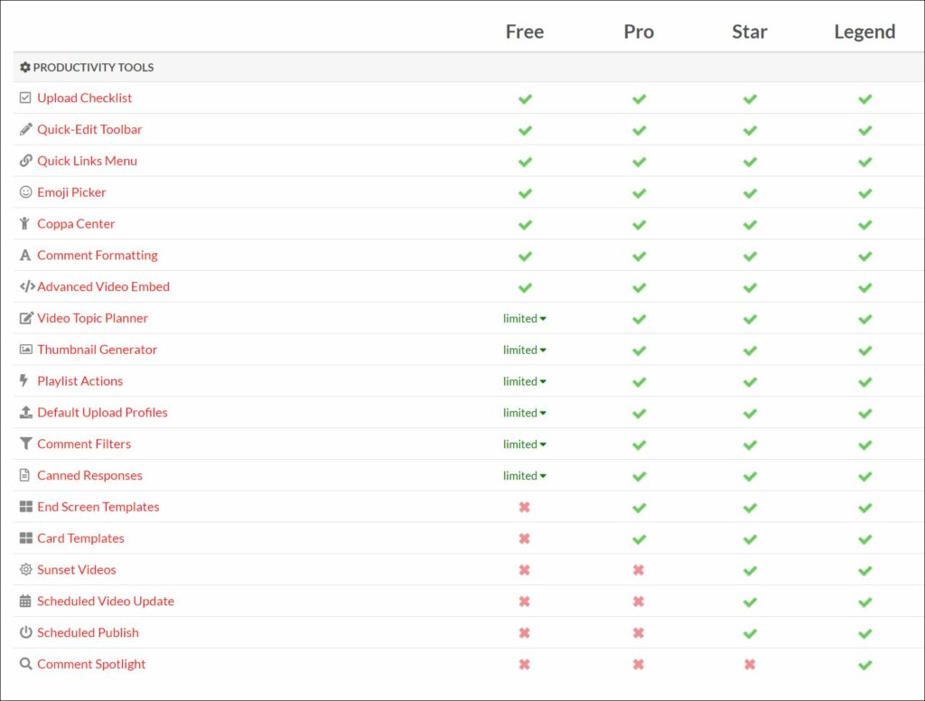Click the Coppa Center child icon
925x701 pixels.
point(24,223)
